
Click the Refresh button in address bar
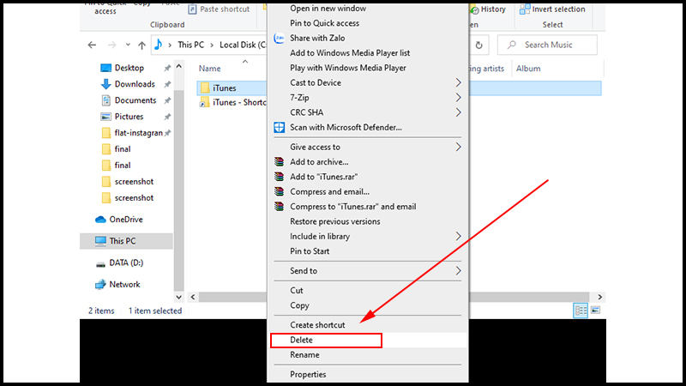click(479, 45)
